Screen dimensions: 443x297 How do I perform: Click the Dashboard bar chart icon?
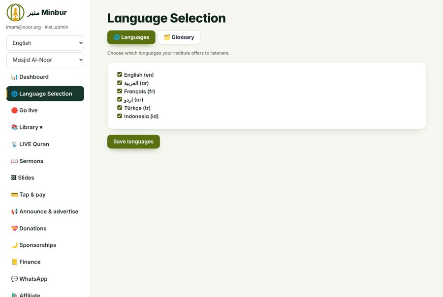pos(14,77)
